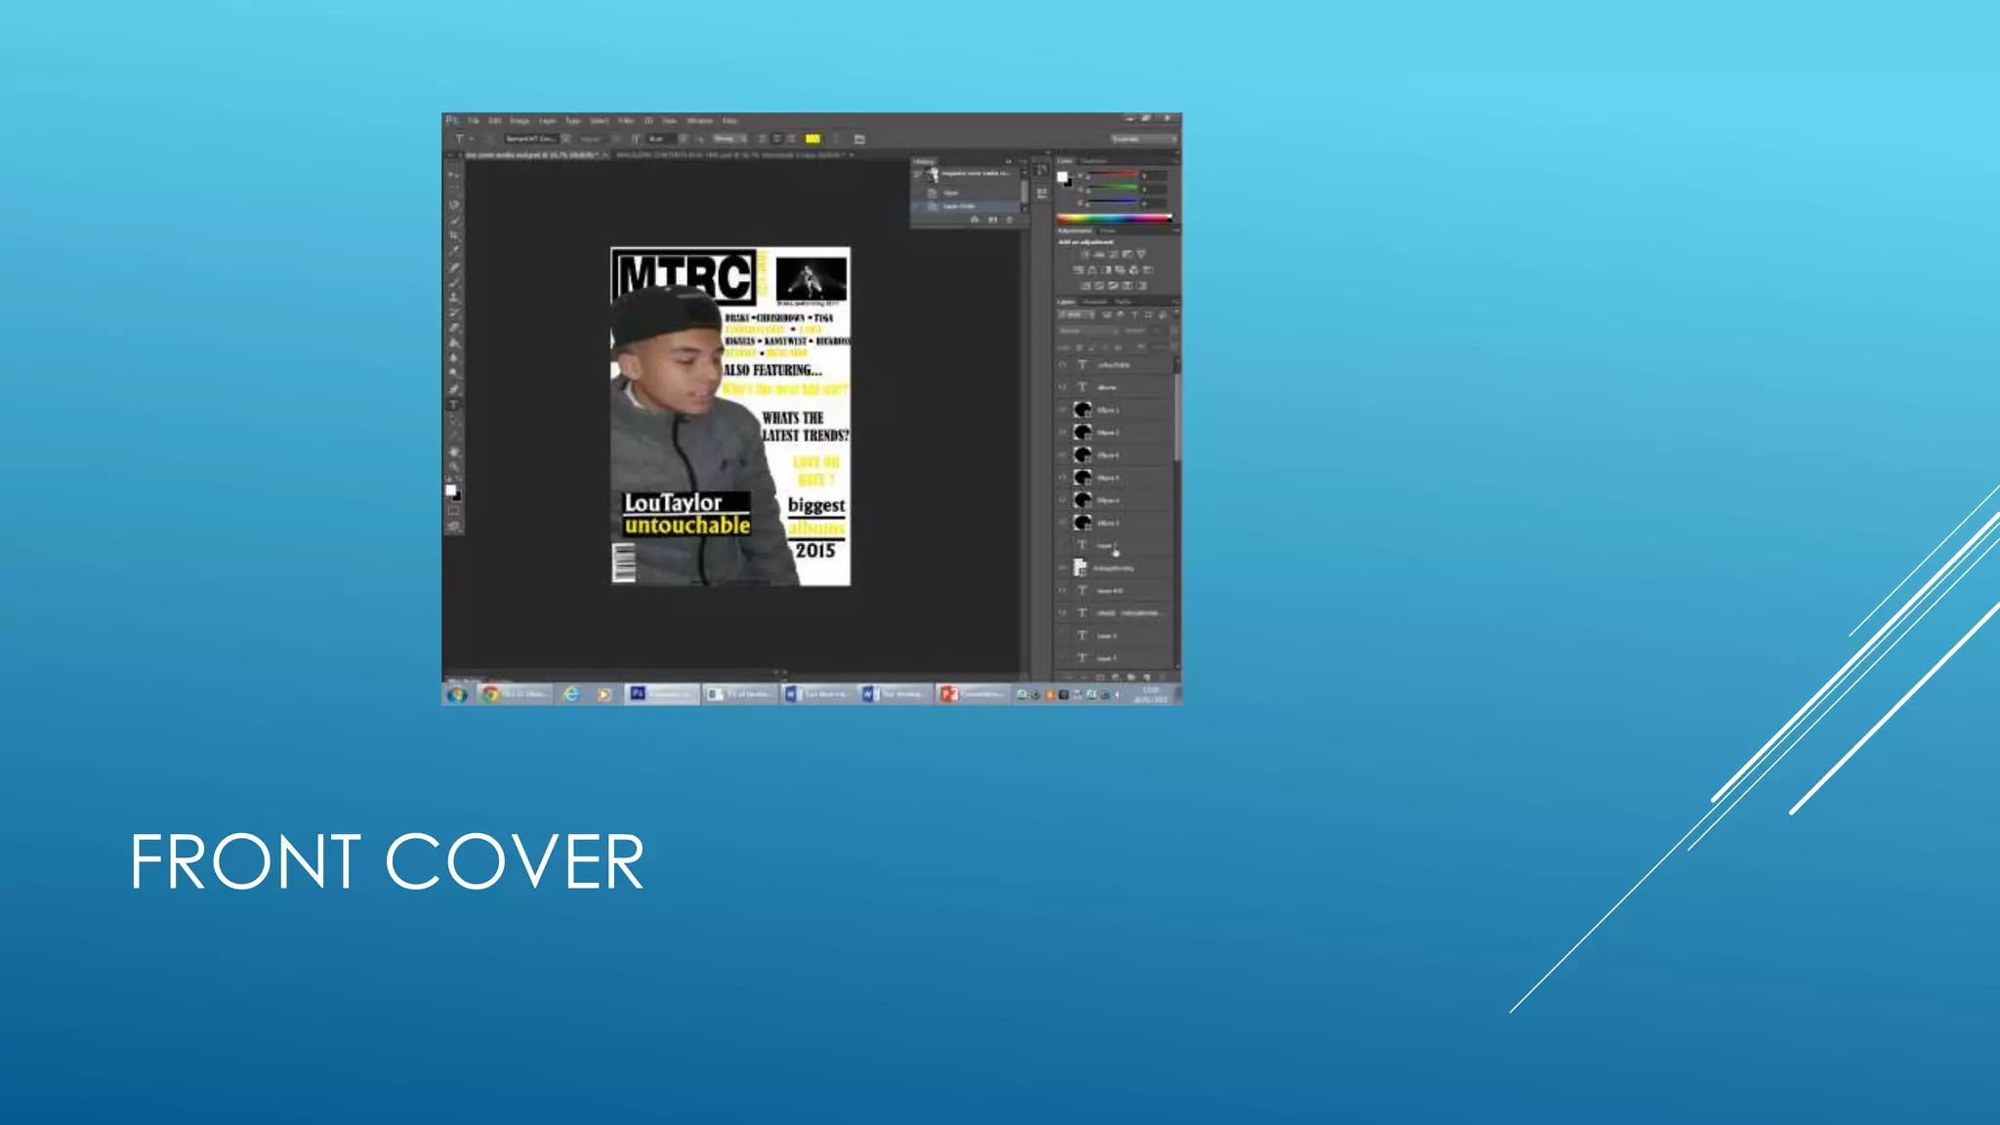
Task: Toggle visibility of the untouchable text layer
Action: point(1062,364)
